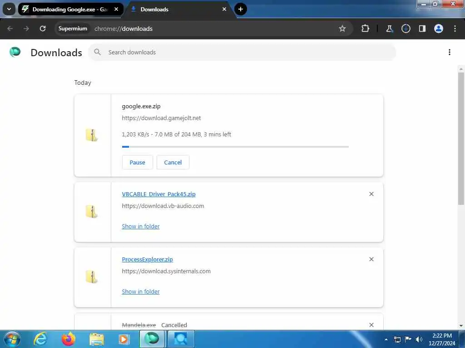Open the Windows Start menu
Screen dimensions: 465x348
12,339
